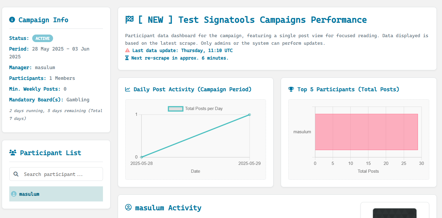Click the ACTIVE status badge

point(43,38)
